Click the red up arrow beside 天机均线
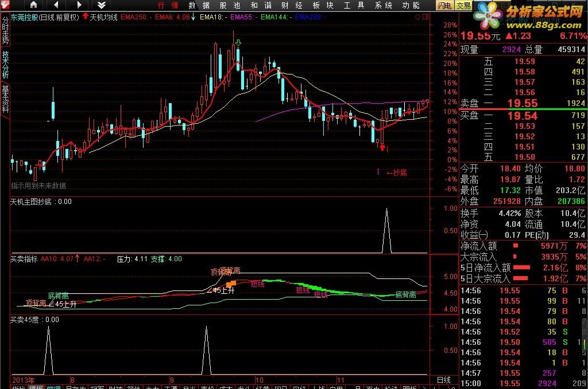Viewport: 588px width, 389px height. coord(85,17)
